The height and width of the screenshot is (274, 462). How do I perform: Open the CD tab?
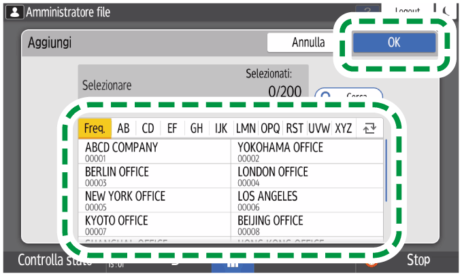click(148, 128)
